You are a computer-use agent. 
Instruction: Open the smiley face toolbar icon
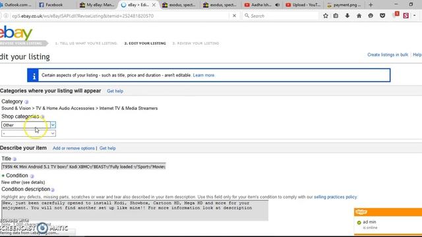(371, 16)
